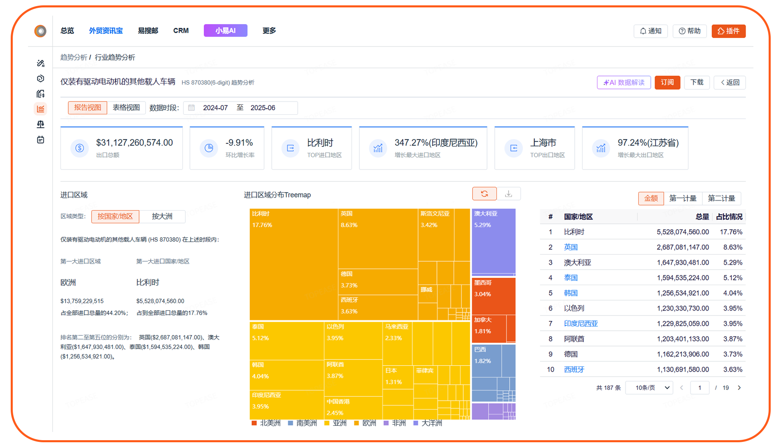Switch table metric to 第一计量
This screenshot has height=448, width=781.
click(x=682, y=198)
